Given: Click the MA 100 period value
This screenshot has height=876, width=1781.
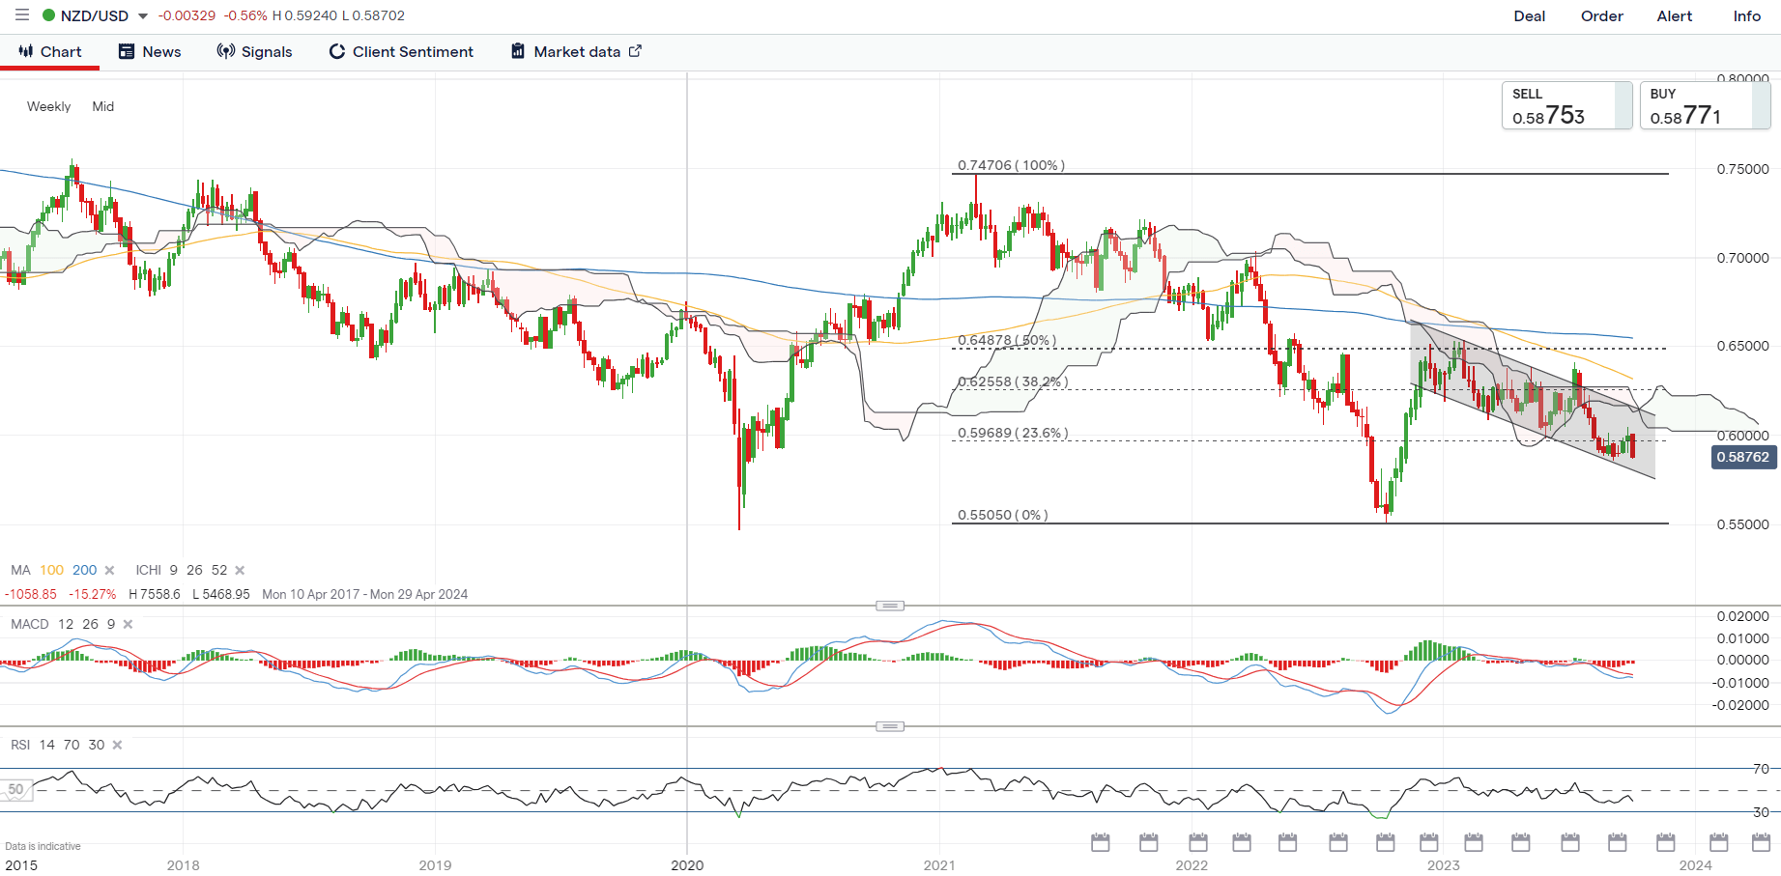Looking at the screenshot, I should coord(52,571).
